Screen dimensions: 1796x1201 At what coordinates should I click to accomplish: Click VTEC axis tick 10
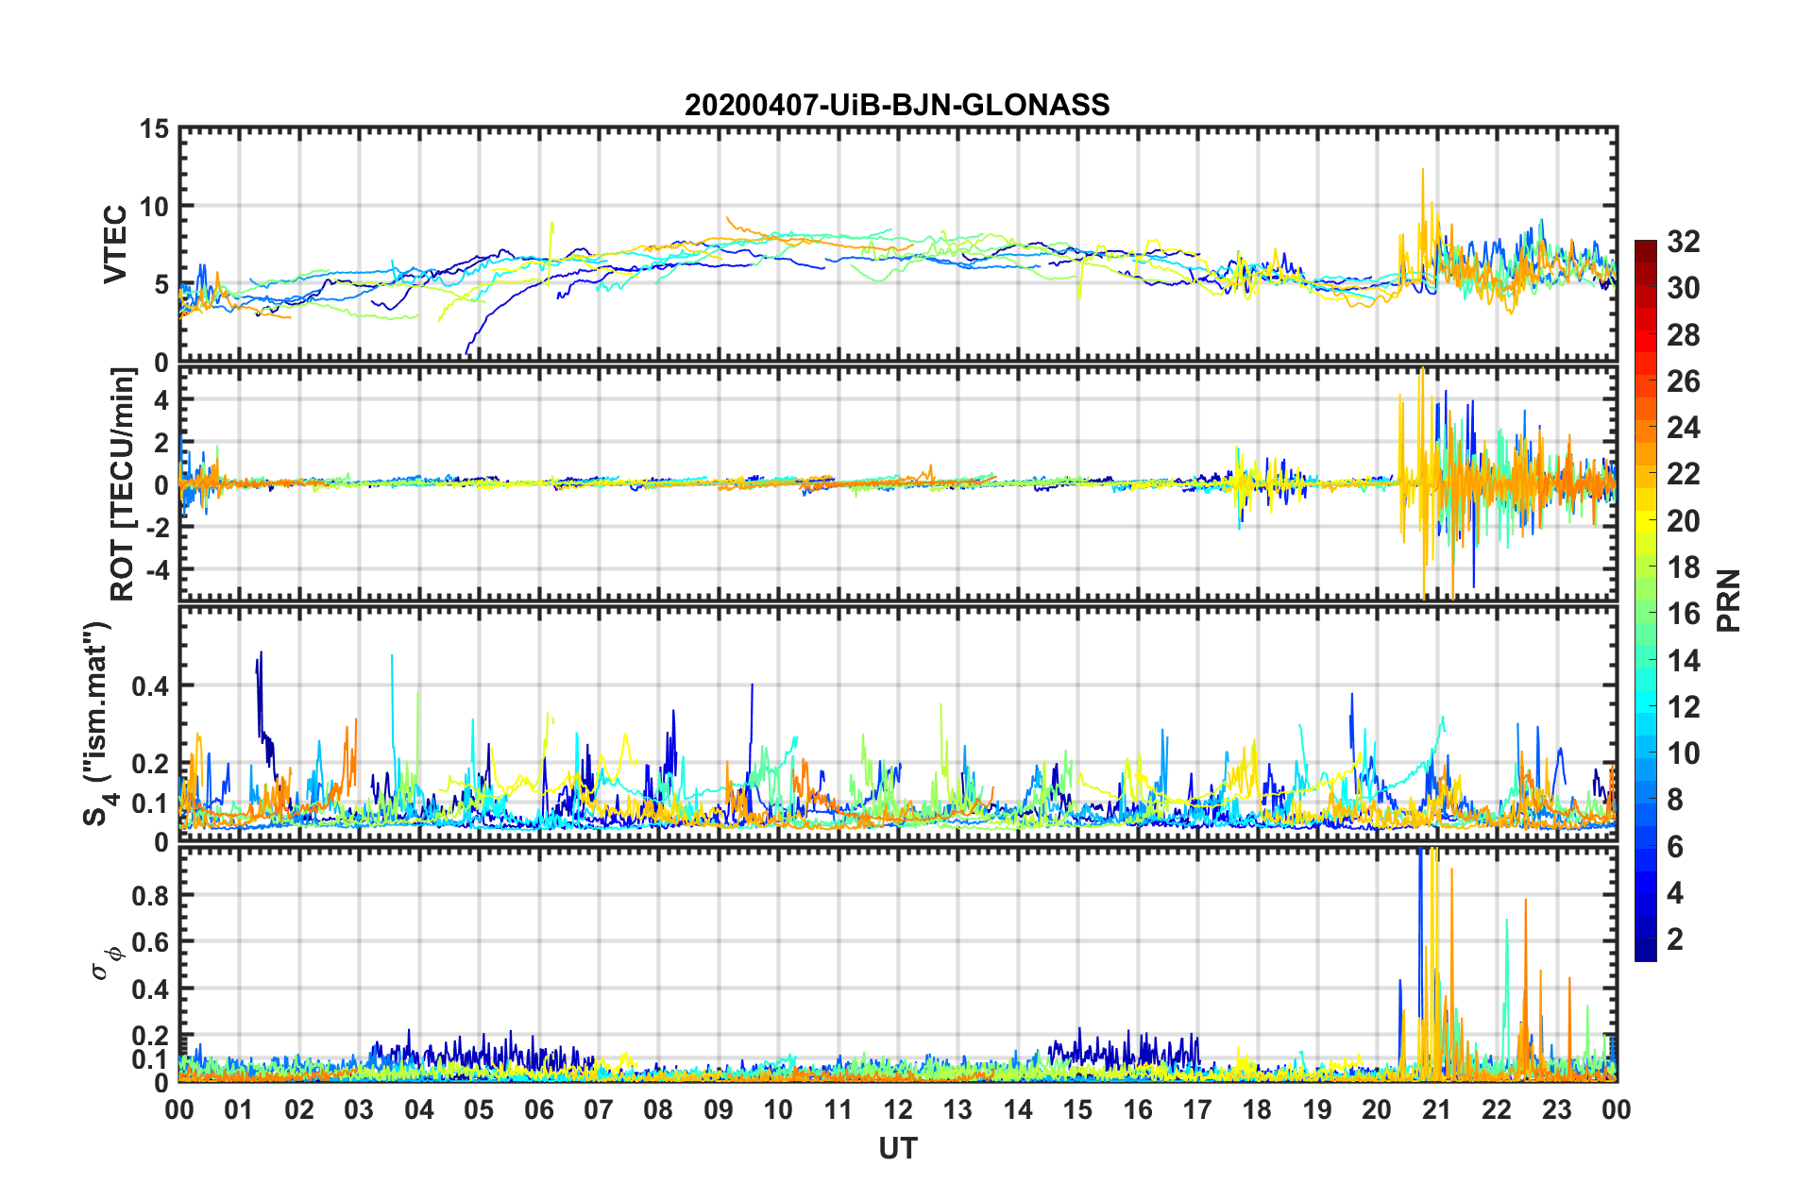tap(154, 206)
